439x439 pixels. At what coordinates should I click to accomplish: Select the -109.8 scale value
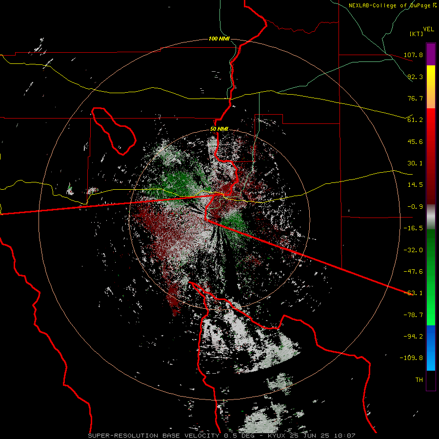click(x=411, y=358)
